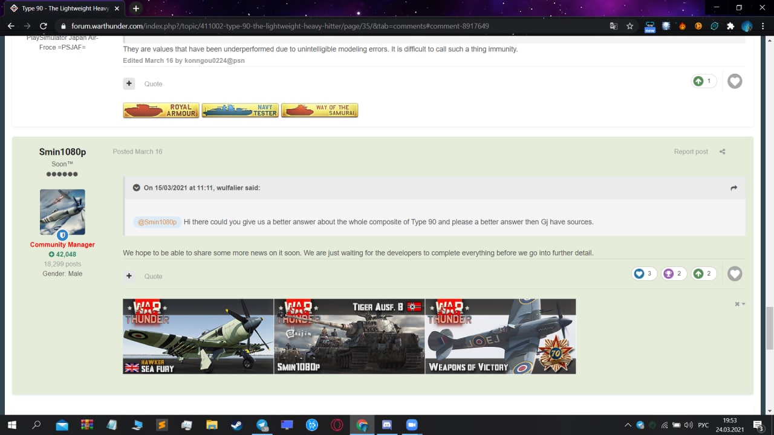Viewport: 774px width, 435px height.
Task: Open Windows taskbar search
Action: coord(36,425)
